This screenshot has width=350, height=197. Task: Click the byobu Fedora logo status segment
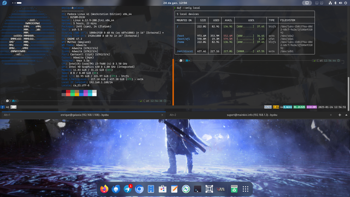(2, 107)
